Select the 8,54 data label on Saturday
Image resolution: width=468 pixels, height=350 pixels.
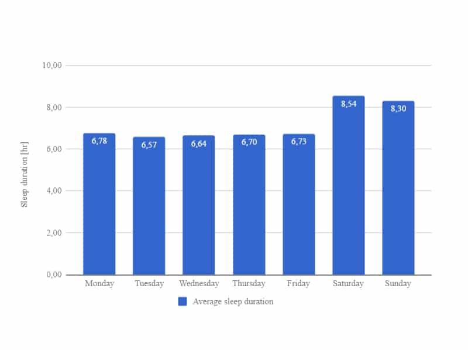point(349,104)
